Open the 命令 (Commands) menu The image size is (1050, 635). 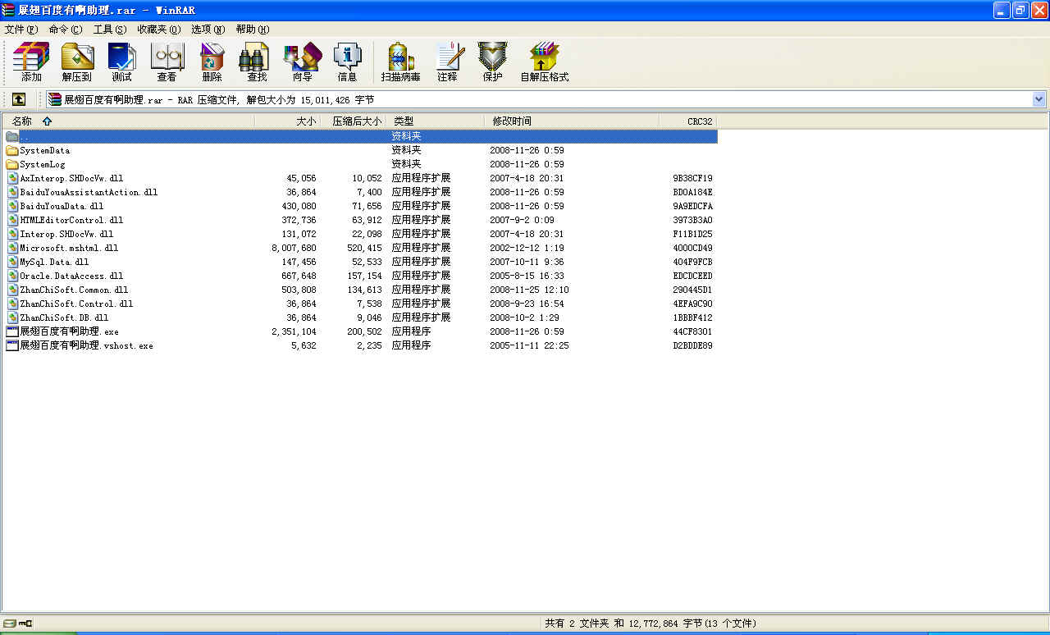click(66, 30)
